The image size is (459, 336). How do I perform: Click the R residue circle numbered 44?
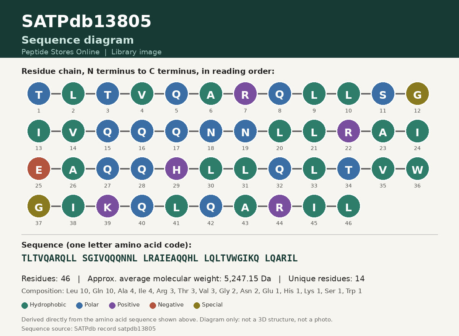(x=280, y=206)
